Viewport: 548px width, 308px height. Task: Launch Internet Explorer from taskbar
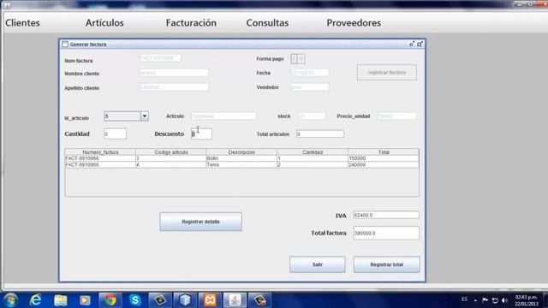coord(36,300)
